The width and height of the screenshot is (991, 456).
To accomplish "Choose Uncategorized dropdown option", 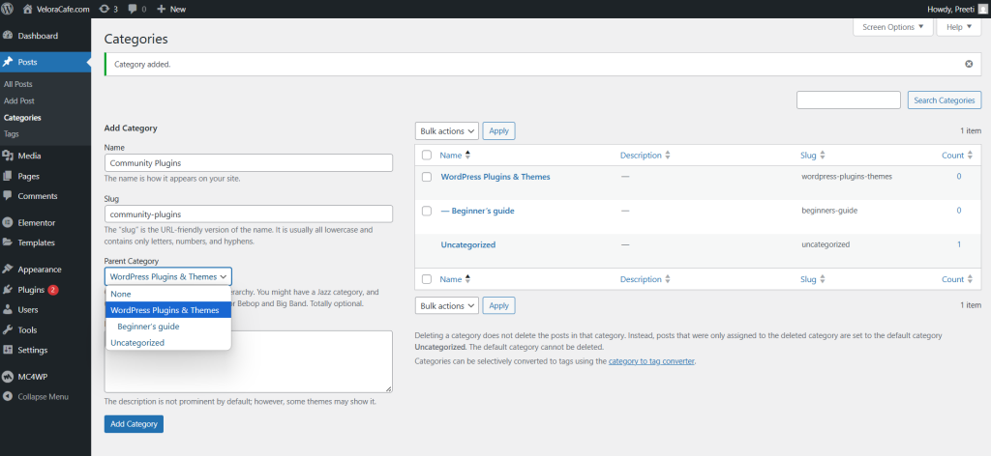I will tap(168, 343).
